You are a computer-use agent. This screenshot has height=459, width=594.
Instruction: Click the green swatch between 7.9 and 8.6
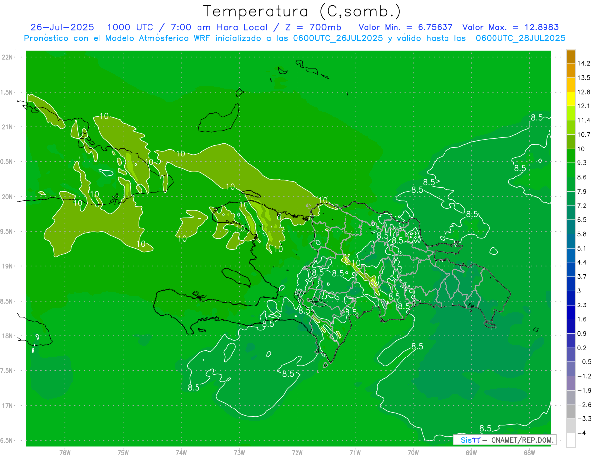tap(571, 184)
